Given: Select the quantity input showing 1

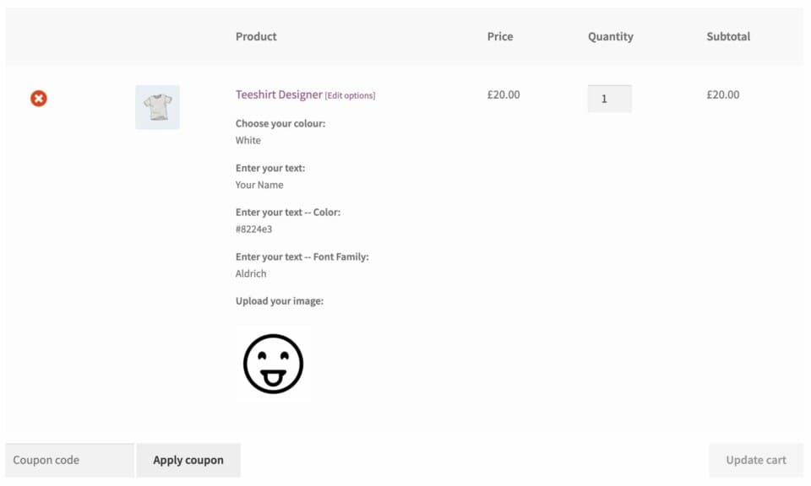Looking at the screenshot, I should tap(609, 99).
